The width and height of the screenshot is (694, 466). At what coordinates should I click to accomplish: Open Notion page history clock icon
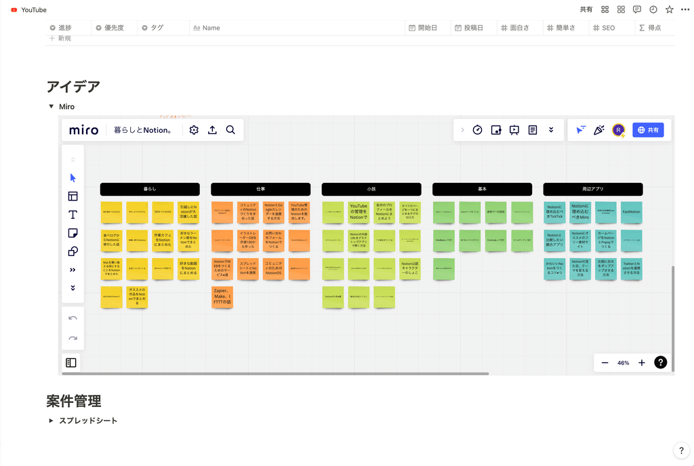click(x=653, y=9)
